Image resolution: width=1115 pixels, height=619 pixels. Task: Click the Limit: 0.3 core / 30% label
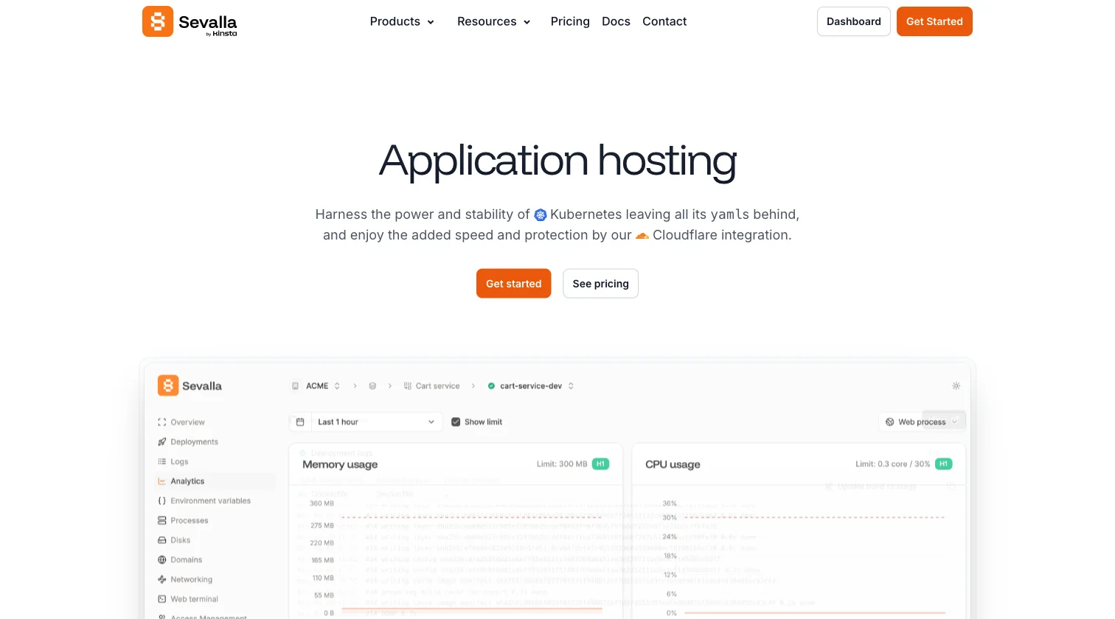point(893,464)
